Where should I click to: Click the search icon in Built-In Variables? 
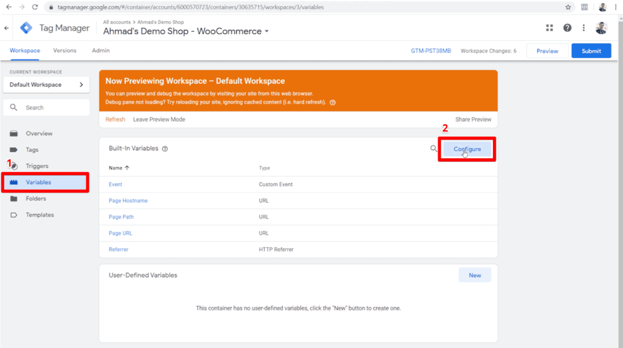point(433,148)
